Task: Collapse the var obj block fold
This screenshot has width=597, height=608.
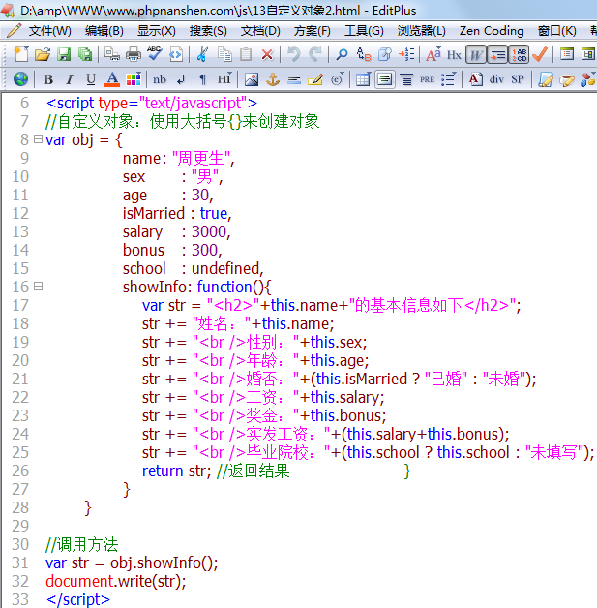Action: pos(38,138)
